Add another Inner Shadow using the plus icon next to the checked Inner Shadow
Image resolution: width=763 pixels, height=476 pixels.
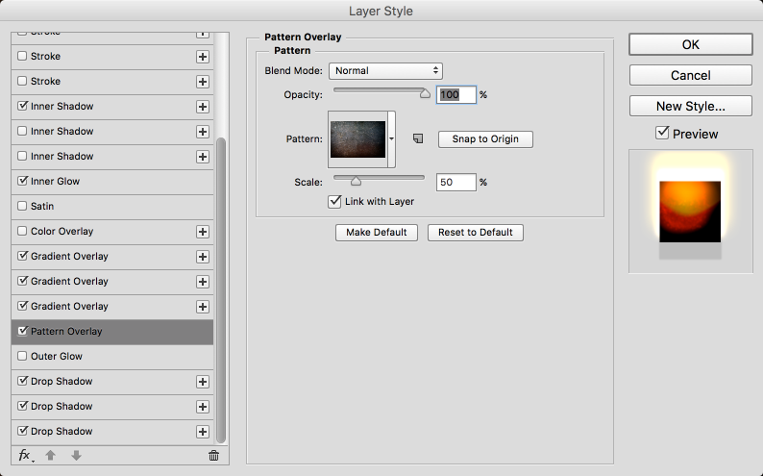[203, 107]
